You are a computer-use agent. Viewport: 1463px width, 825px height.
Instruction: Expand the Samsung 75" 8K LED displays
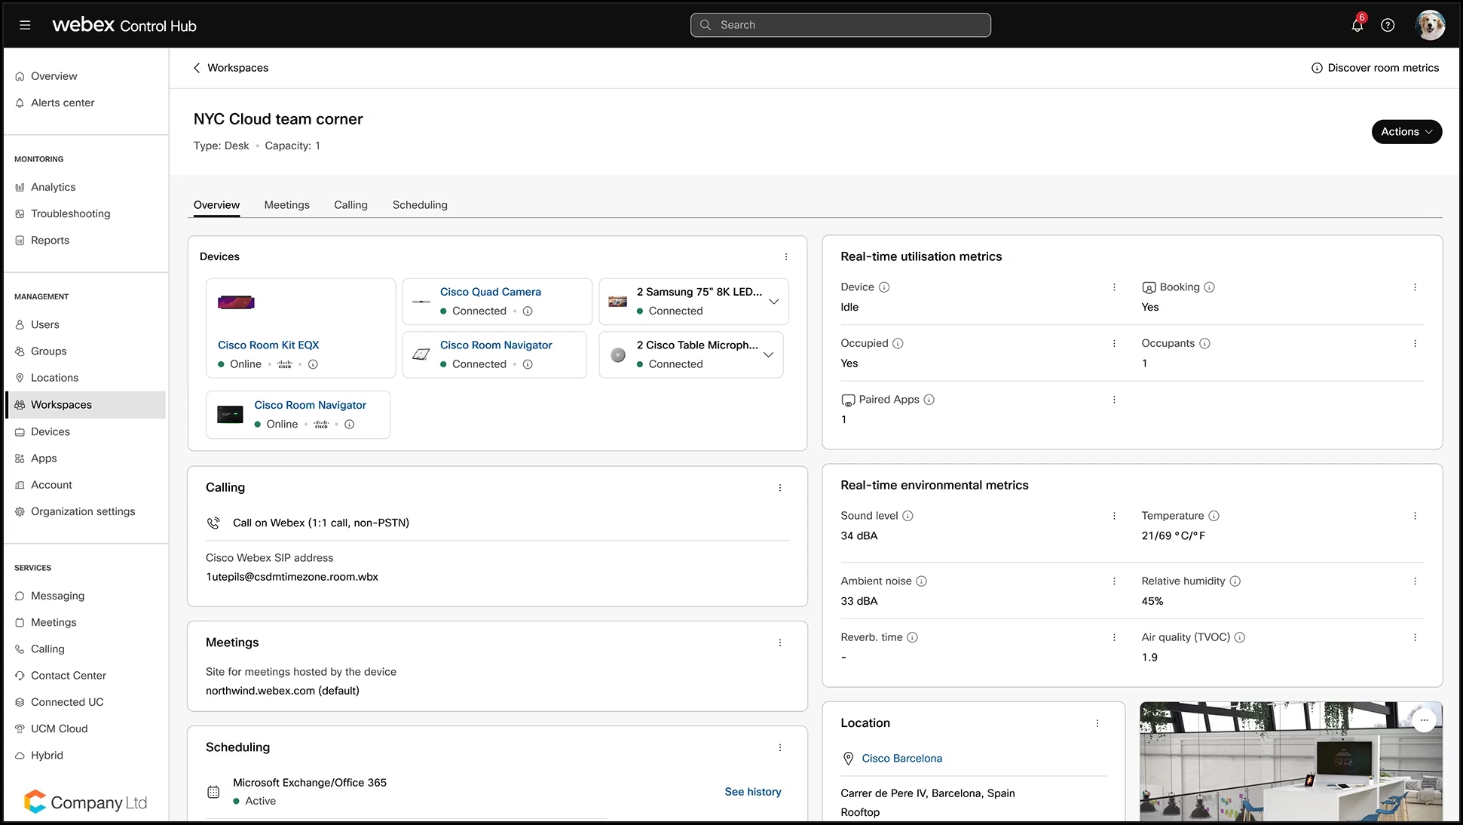click(773, 302)
